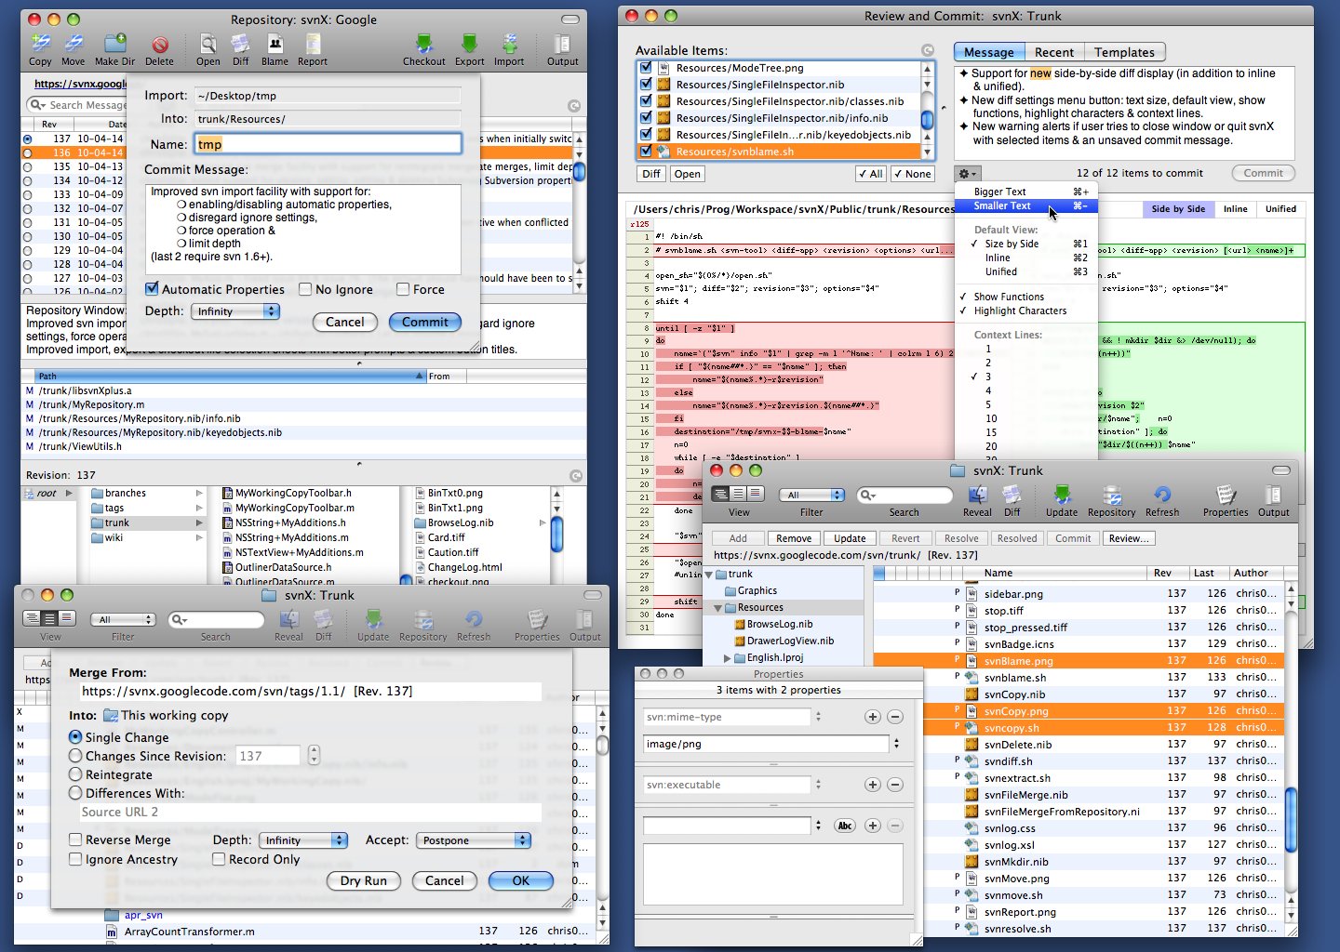Enable Record Only checkbox
The width and height of the screenshot is (1340, 952).
click(219, 859)
